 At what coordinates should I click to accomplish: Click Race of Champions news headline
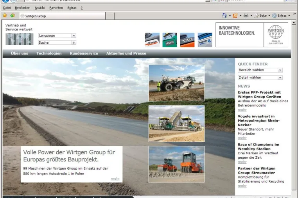(259, 147)
